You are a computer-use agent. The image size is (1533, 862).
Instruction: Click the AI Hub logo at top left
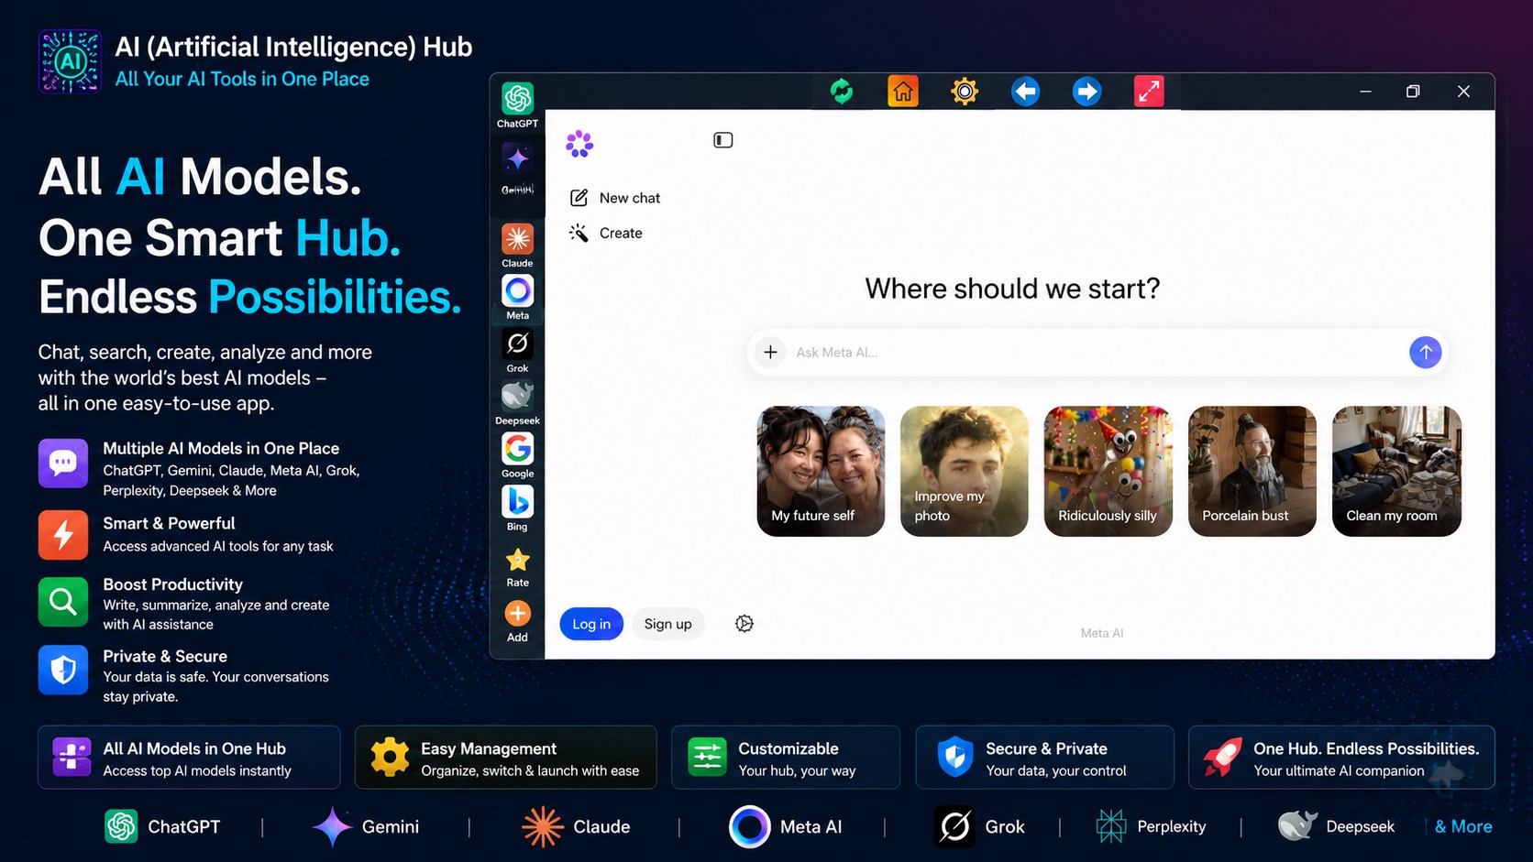[70, 61]
